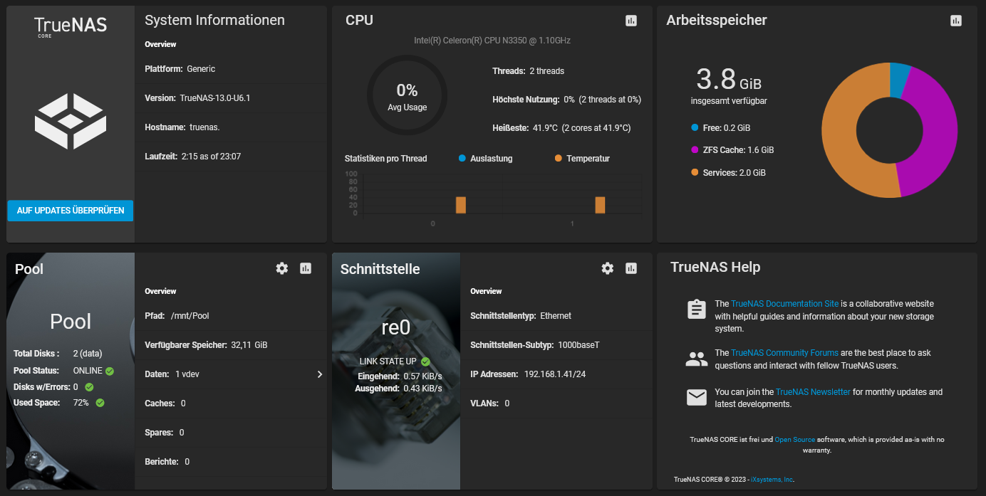
Task: Click the community people icon
Action: pos(696,359)
